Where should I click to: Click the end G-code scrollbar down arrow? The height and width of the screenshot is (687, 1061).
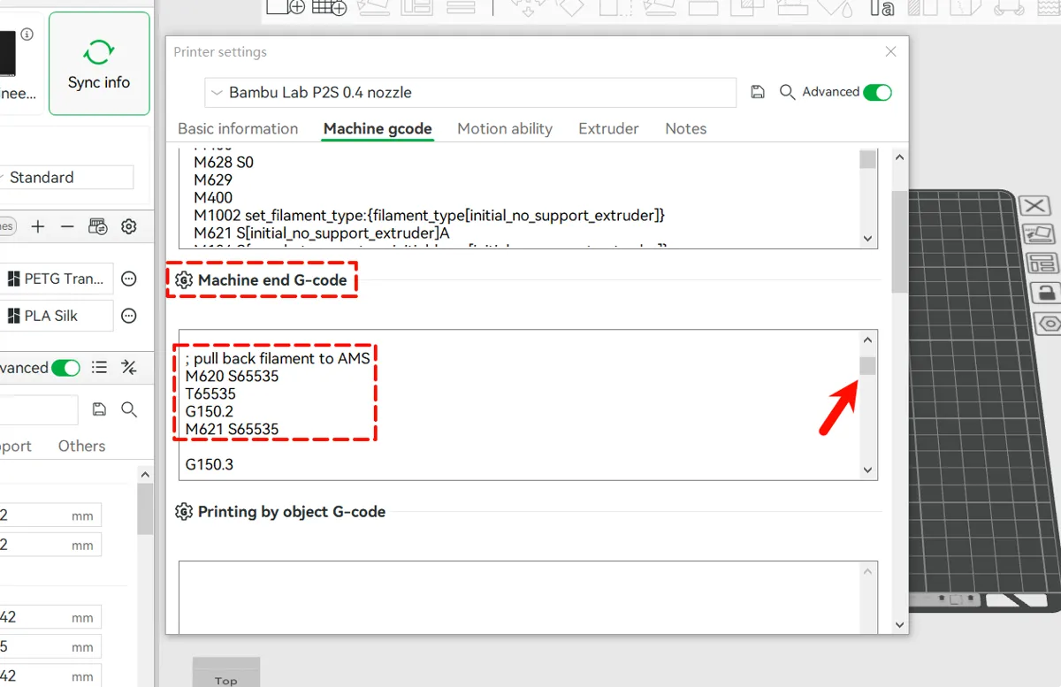(x=868, y=470)
